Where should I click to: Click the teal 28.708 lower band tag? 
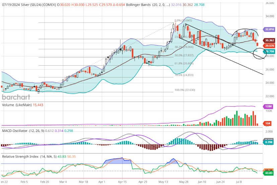270,52
